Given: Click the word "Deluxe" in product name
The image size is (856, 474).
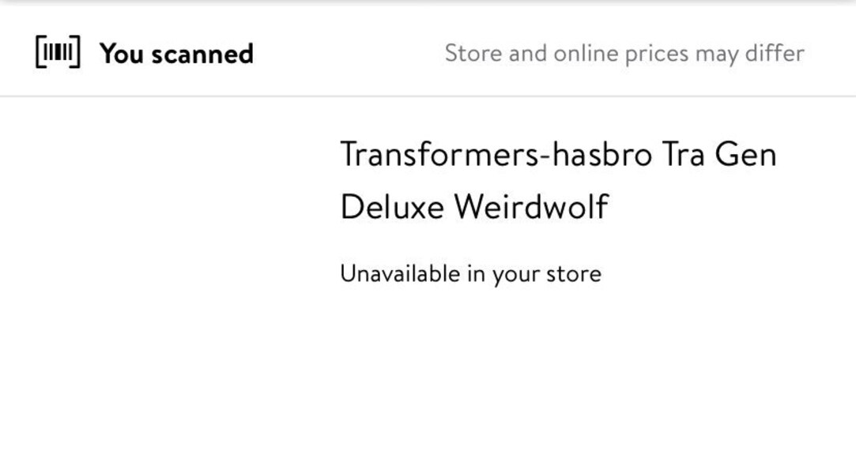Looking at the screenshot, I should (x=391, y=207).
